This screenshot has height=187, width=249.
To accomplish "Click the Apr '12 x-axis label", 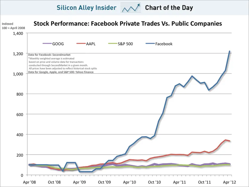I will [229, 182].
